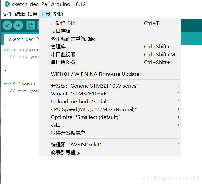Screen dimensions: 202x184
Task: Open 串口监视器 serial monitor
Action: click(110, 55)
